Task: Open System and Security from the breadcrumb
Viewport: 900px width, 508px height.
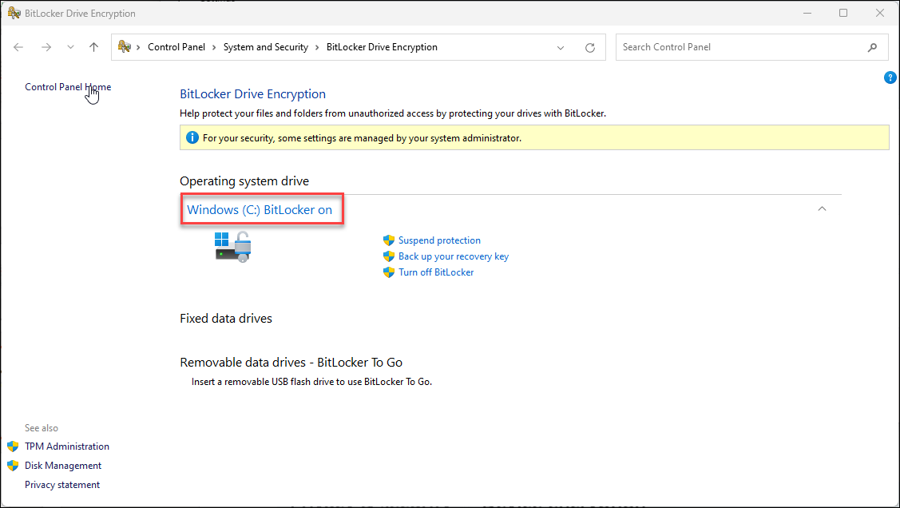Action: pos(265,46)
